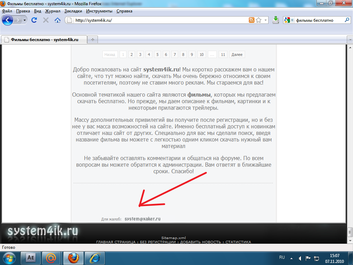Show hidden tray icons arrow
The height and width of the screenshot is (265, 353).
click(x=291, y=258)
